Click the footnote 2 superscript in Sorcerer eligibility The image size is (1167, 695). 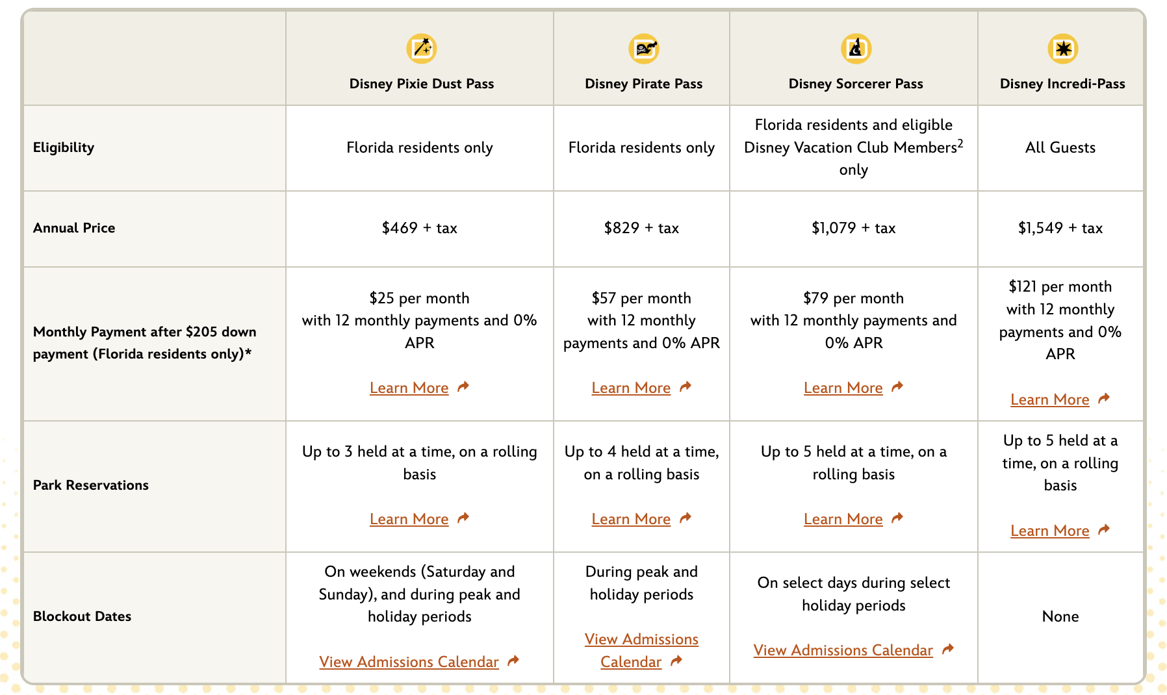[960, 143]
